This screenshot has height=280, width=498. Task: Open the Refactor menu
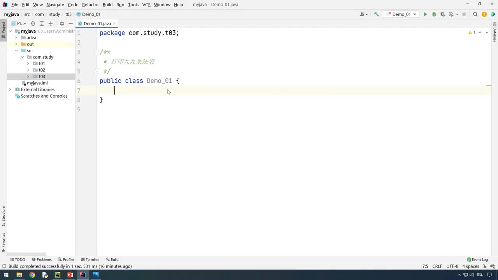point(90,5)
